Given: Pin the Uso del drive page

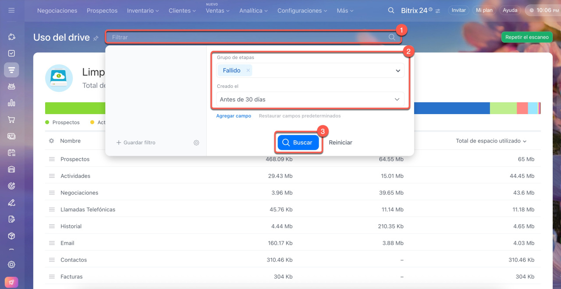Looking at the screenshot, I should click(x=96, y=38).
